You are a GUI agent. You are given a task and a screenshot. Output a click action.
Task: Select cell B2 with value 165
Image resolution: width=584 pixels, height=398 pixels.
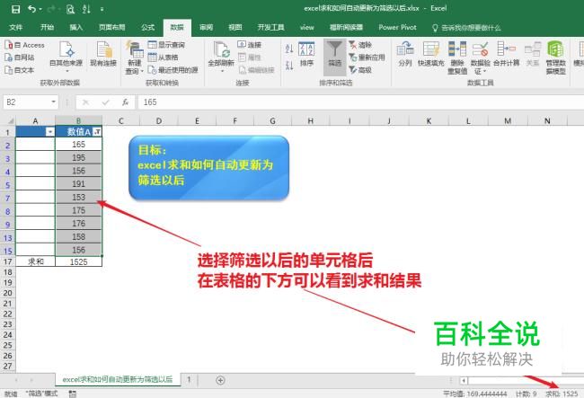[x=78, y=144]
